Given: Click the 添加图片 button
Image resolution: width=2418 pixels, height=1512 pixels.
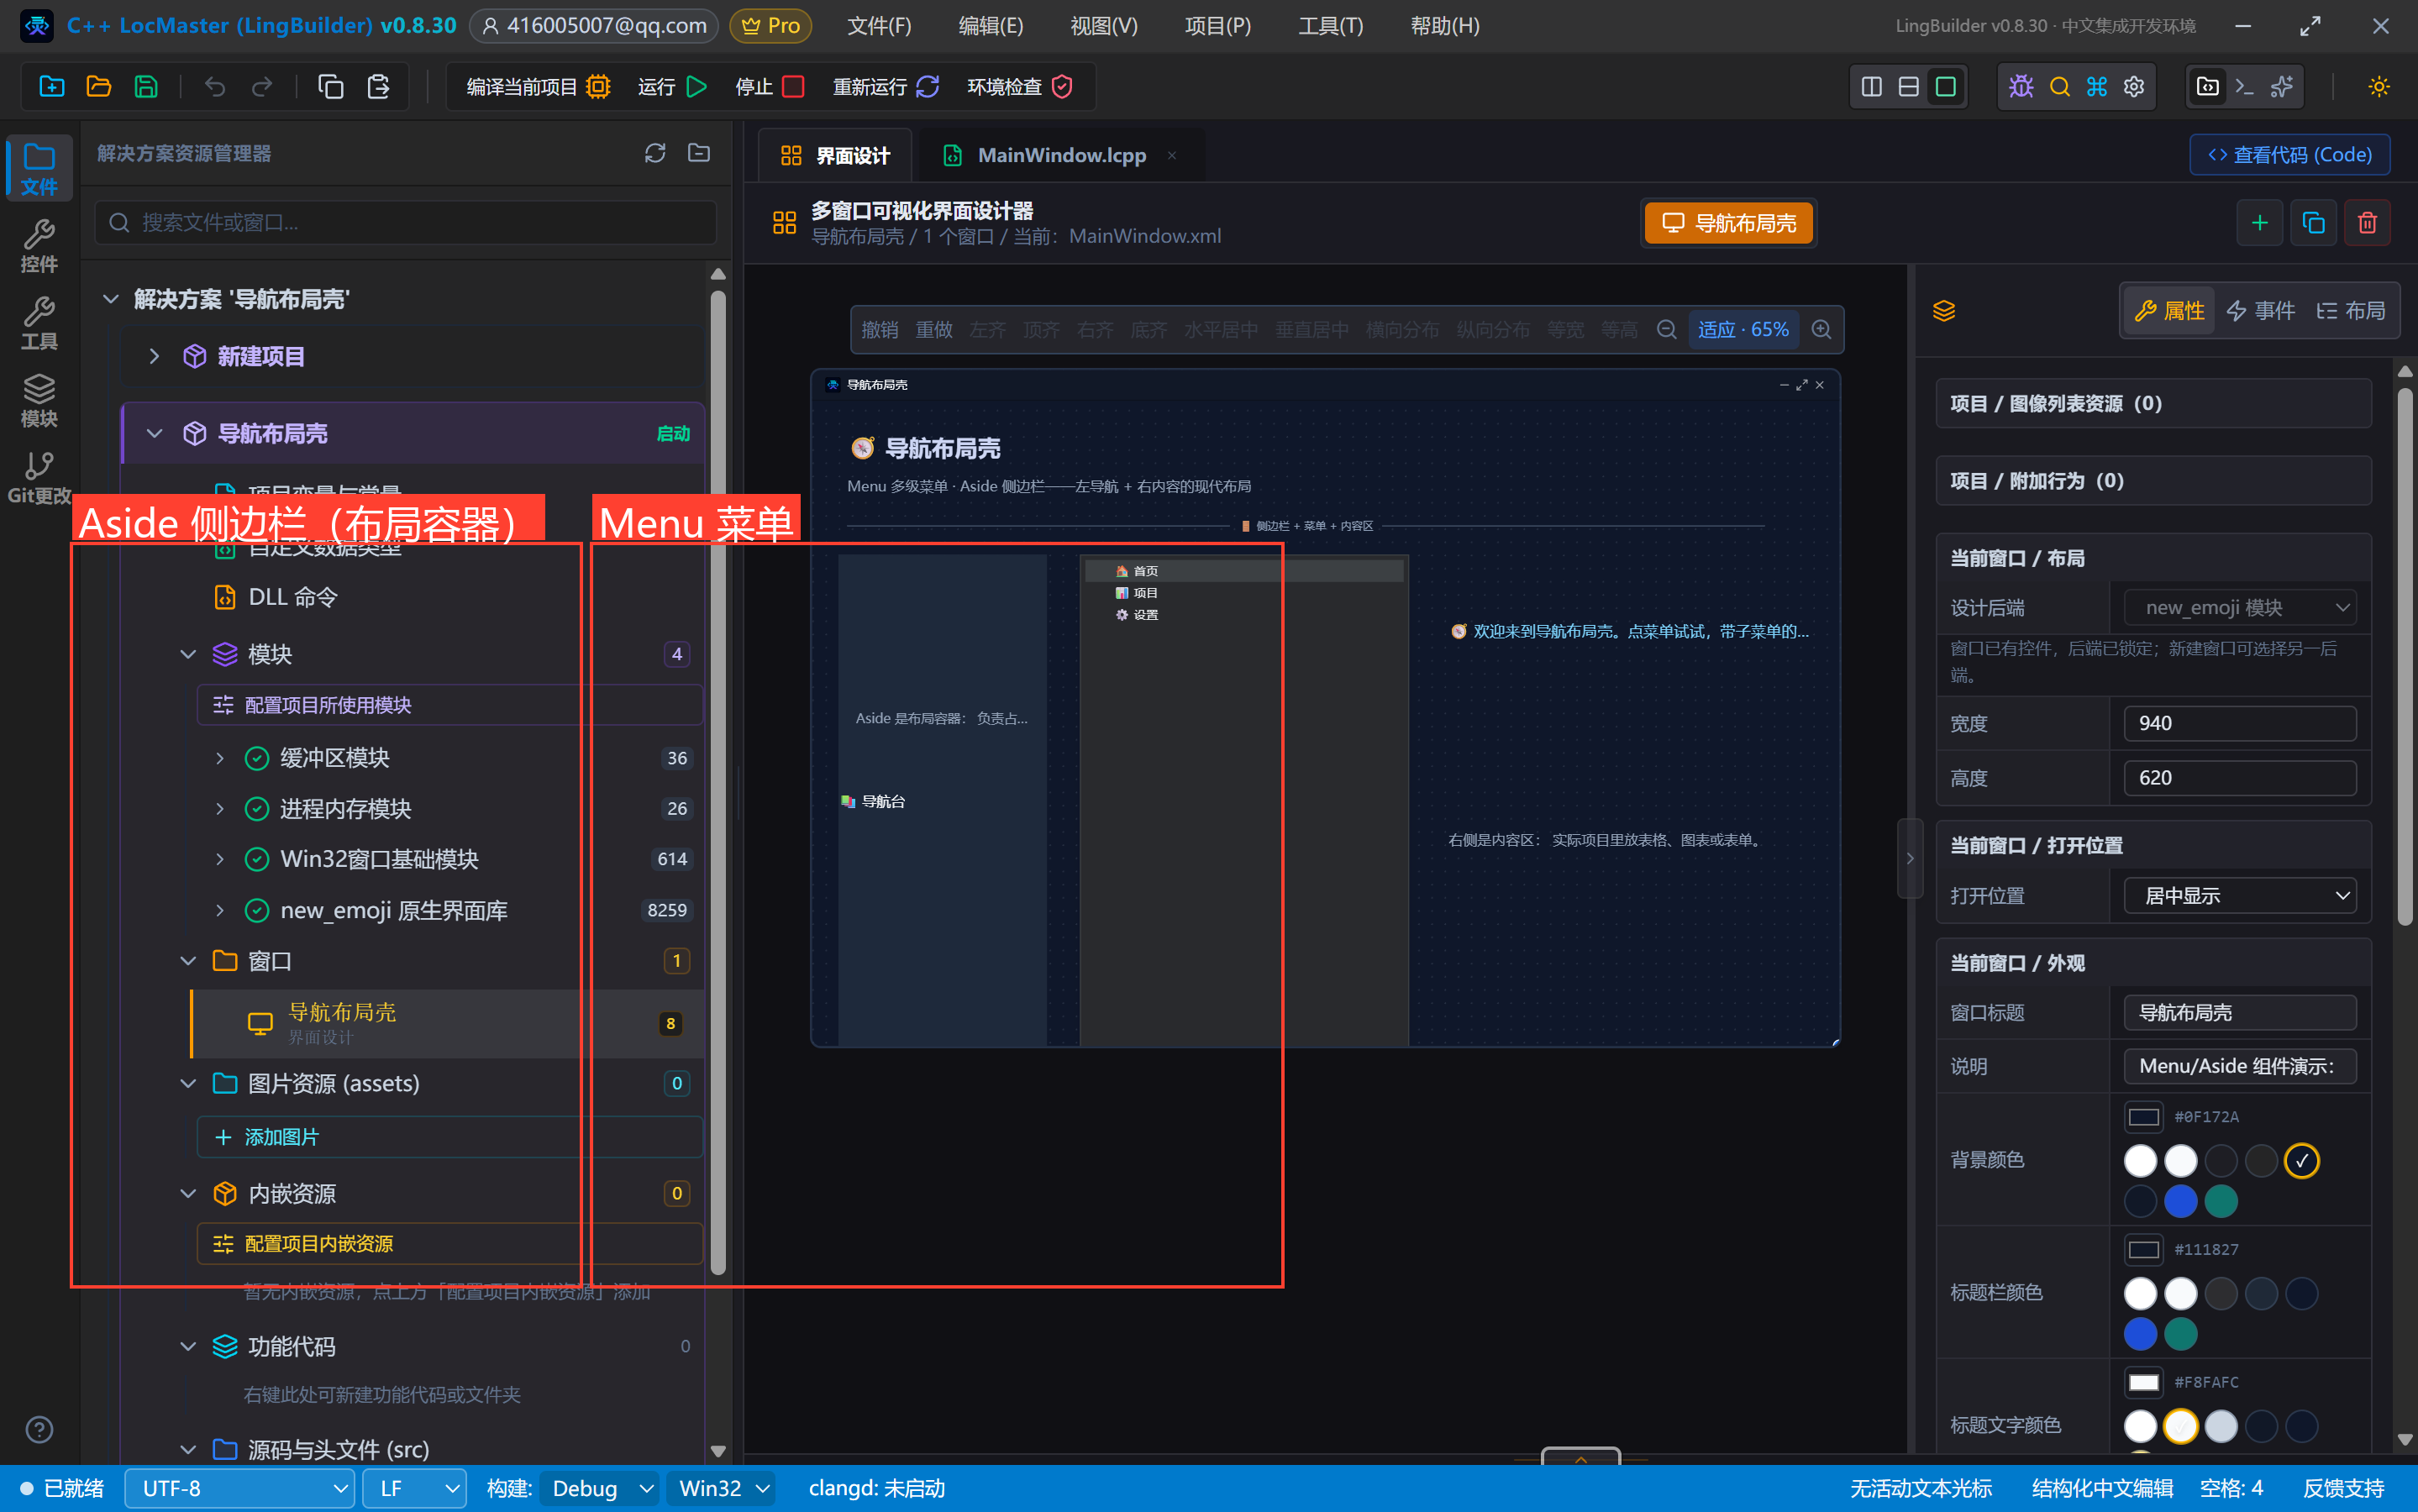Looking at the screenshot, I should (x=450, y=1137).
